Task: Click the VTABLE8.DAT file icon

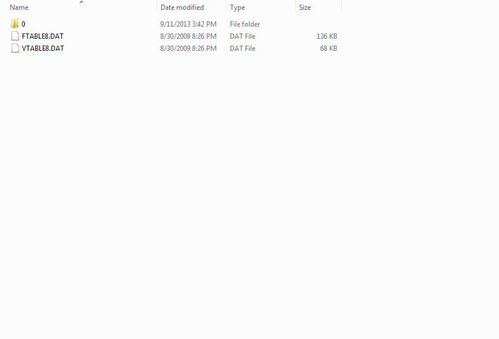Action: (x=15, y=48)
